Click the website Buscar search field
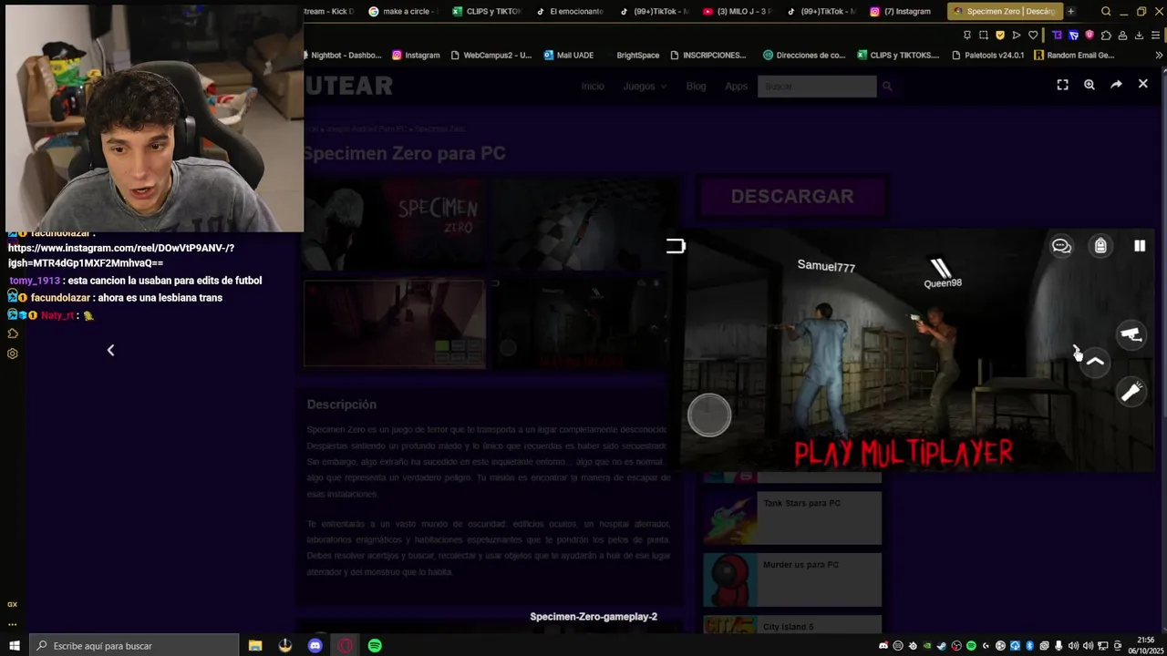 click(x=816, y=86)
